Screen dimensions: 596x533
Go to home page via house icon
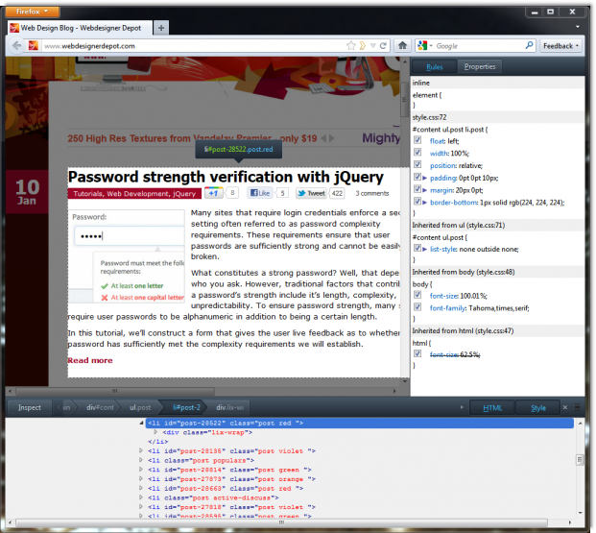click(x=402, y=46)
